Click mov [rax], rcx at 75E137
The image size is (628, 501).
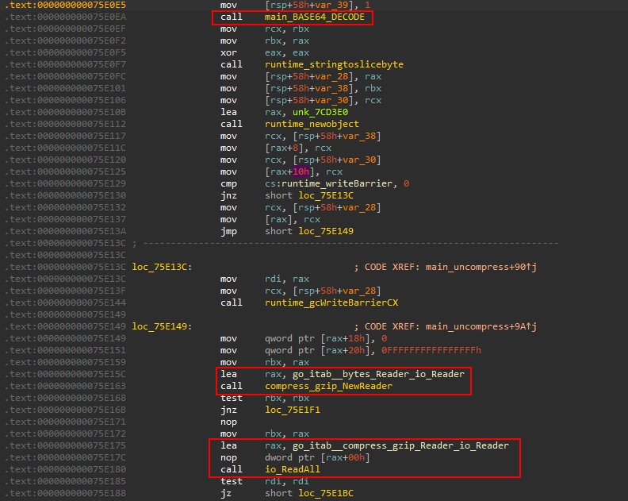pos(270,219)
